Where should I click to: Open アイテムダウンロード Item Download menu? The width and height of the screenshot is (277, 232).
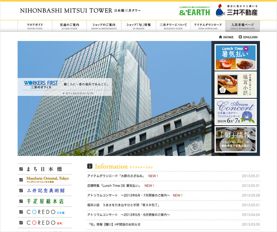208,26
